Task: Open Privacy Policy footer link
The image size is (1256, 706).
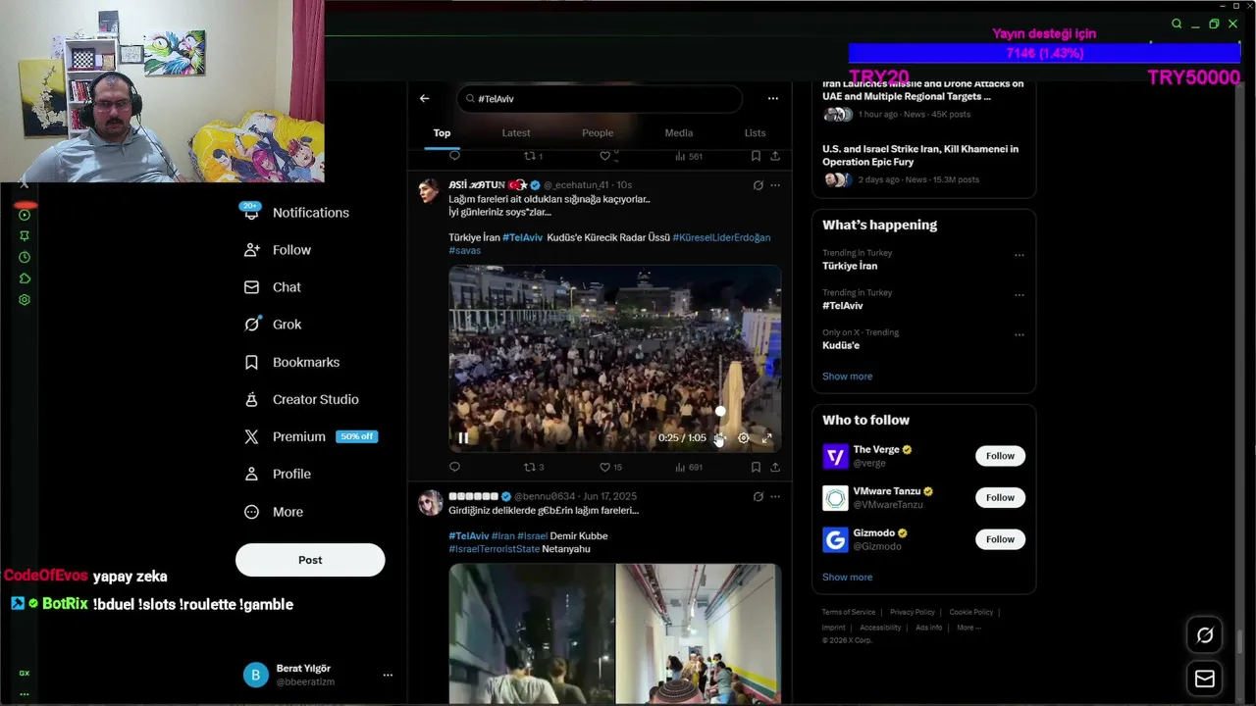Action: pos(913,612)
